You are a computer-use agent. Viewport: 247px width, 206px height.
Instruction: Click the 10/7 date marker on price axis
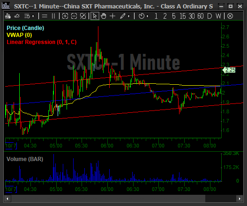11,146
